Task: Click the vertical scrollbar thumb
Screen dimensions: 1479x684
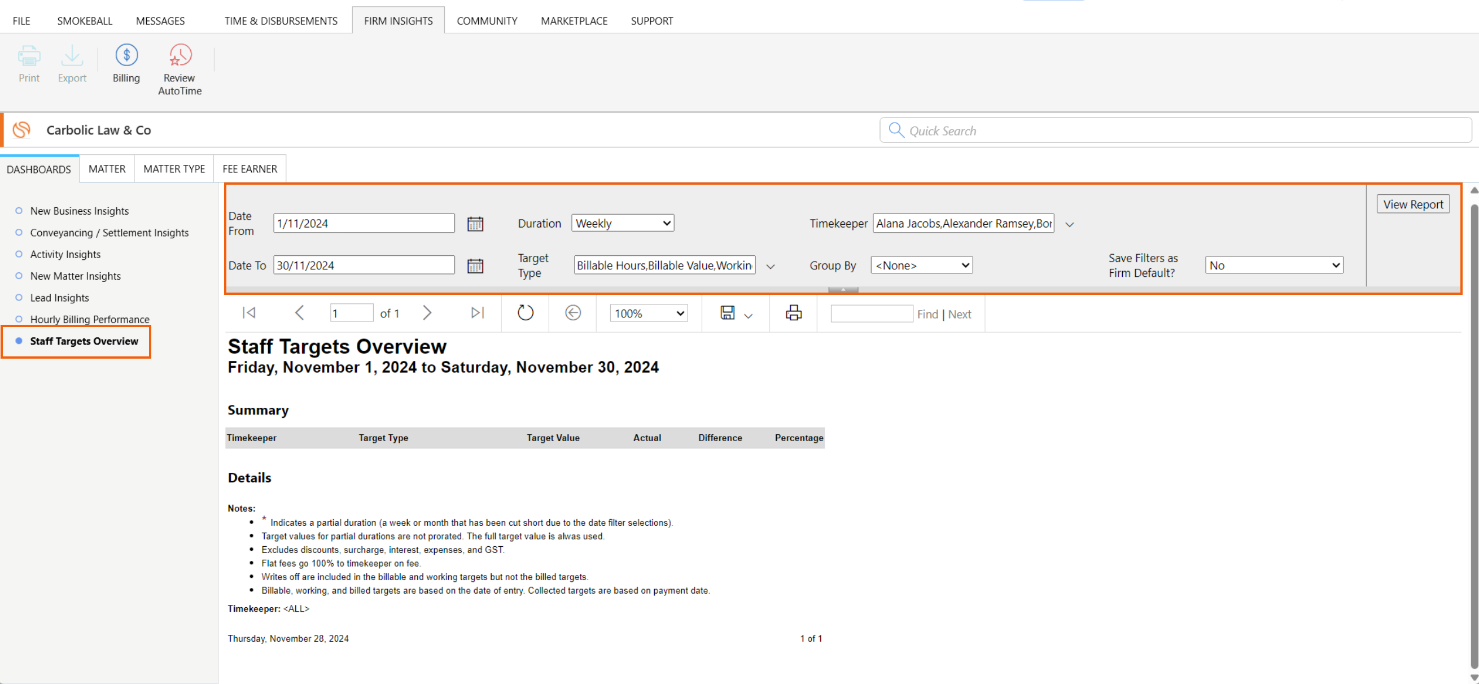Action: [1474, 437]
